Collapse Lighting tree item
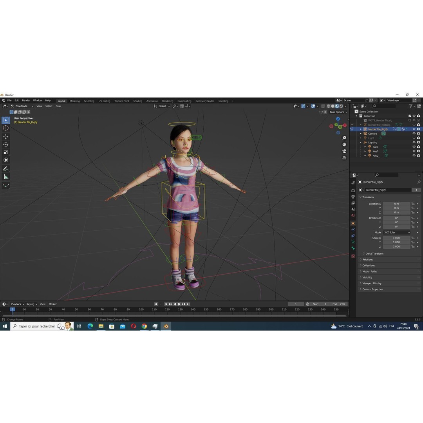 [x=361, y=143]
